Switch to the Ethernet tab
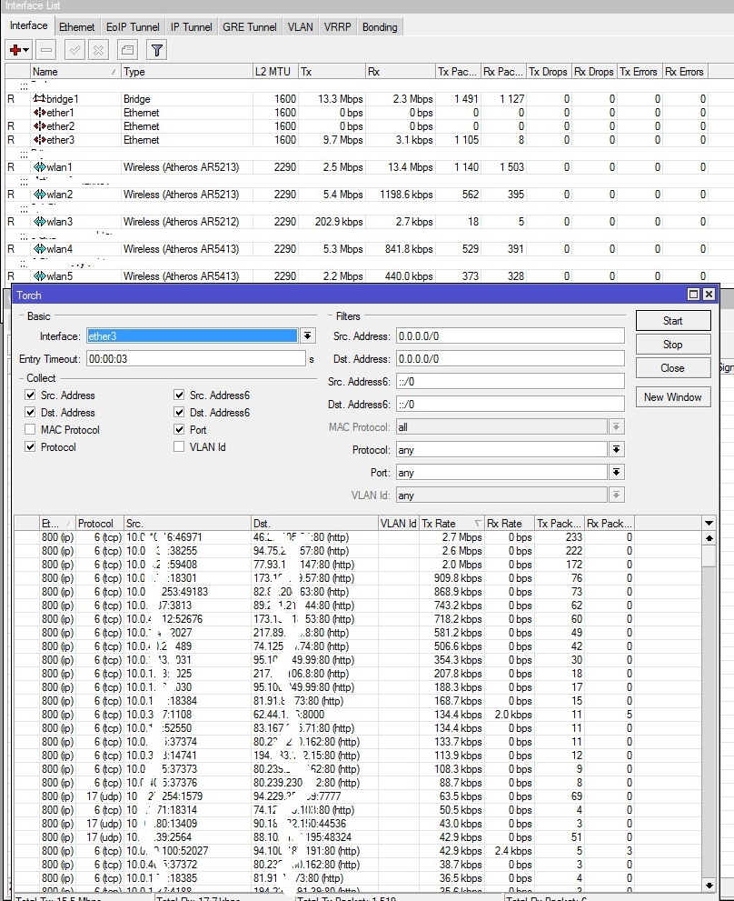 coord(77,27)
